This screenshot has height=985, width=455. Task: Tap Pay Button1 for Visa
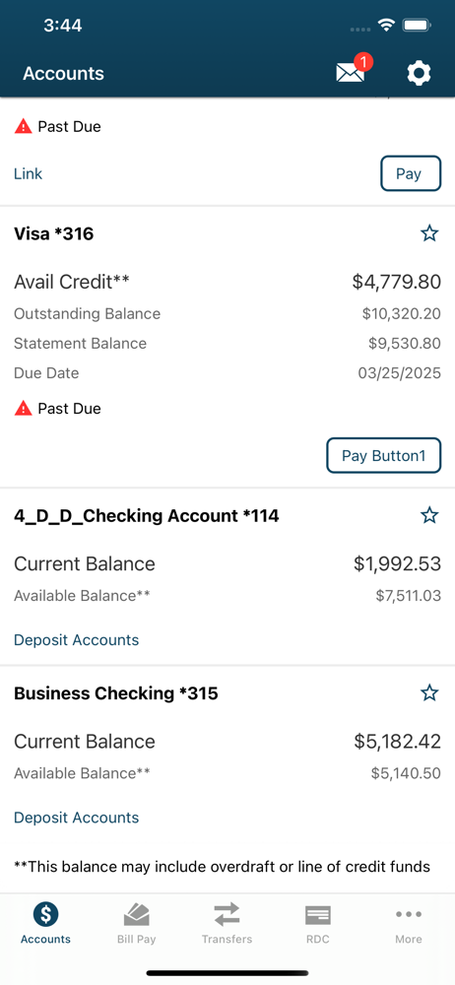pyautogui.click(x=383, y=455)
